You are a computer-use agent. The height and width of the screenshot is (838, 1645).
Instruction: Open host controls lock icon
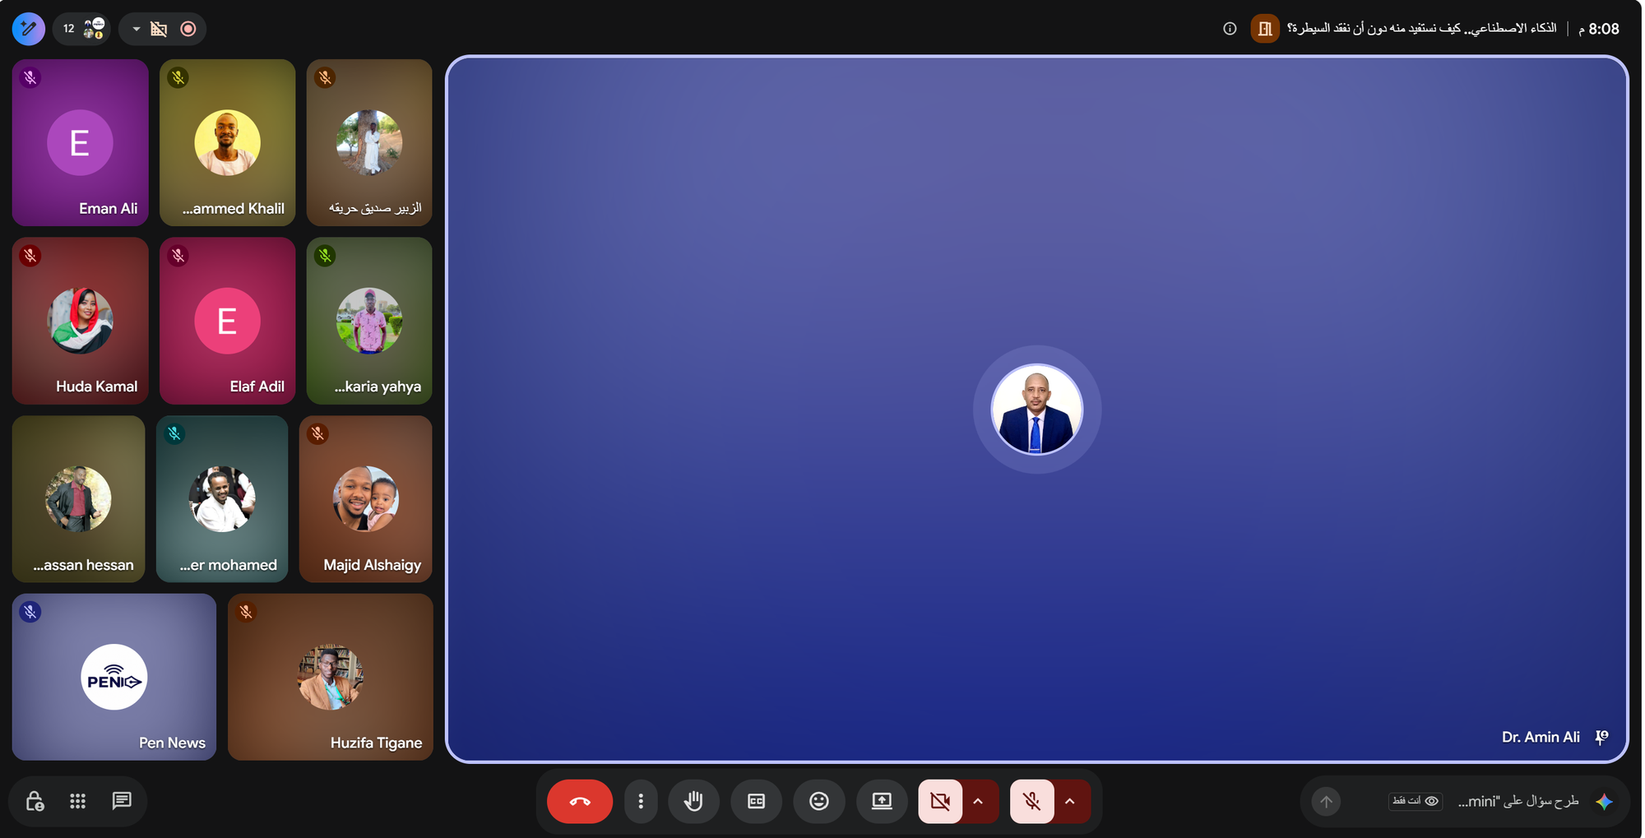35,801
